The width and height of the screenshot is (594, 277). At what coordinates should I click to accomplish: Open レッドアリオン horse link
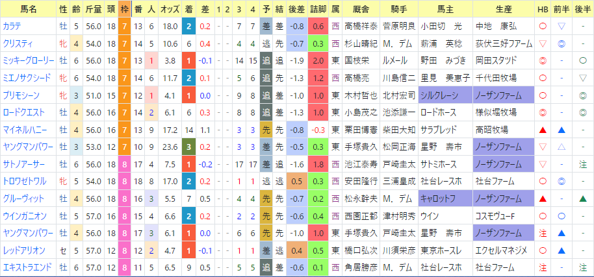24,250
